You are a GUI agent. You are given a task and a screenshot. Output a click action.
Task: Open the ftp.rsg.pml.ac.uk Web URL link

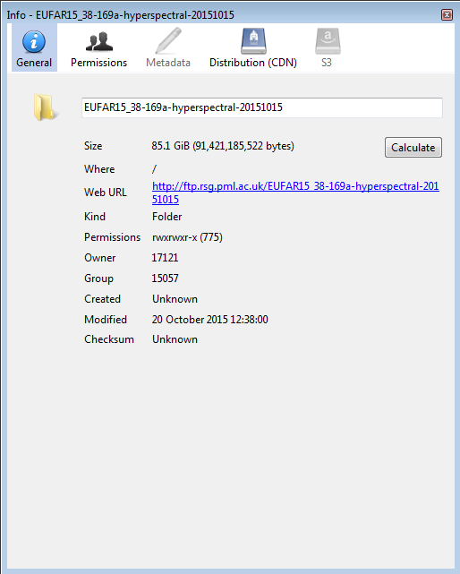click(x=295, y=193)
